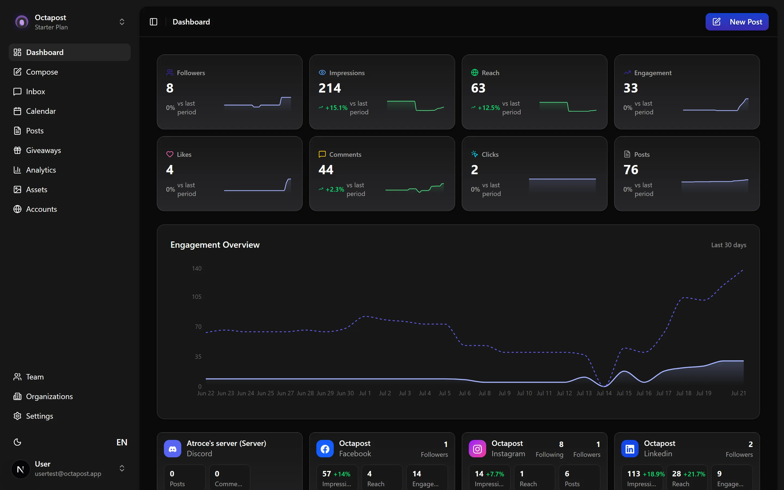Click the Likes heart icon
The image size is (784, 490).
tap(170, 154)
